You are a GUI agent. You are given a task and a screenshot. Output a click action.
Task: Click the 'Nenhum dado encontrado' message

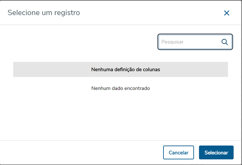pyautogui.click(x=120, y=89)
